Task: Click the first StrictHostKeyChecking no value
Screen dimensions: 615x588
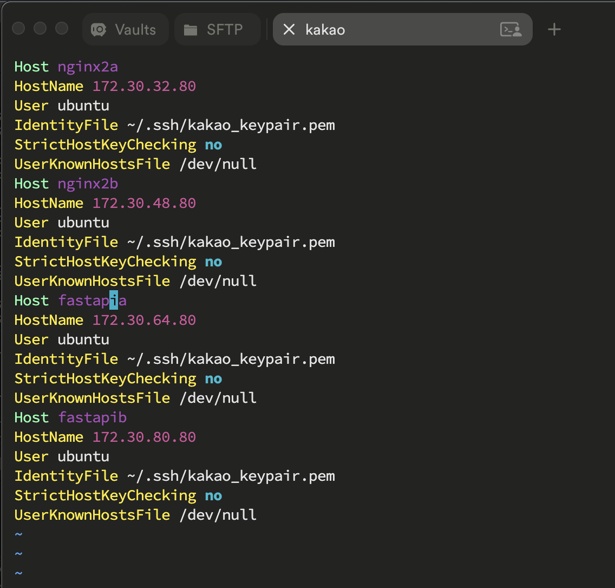Action: pos(213,145)
